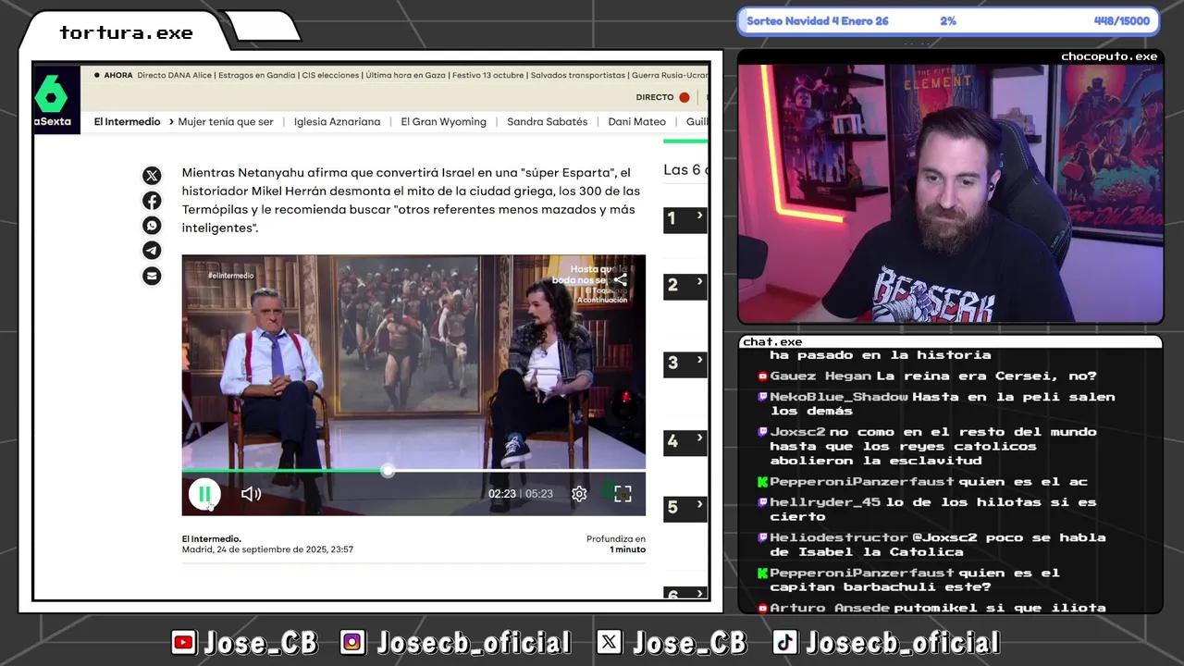Enter fullscreen video mode
The height and width of the screenshot is (666, 1184).
[x=623, y=494]
